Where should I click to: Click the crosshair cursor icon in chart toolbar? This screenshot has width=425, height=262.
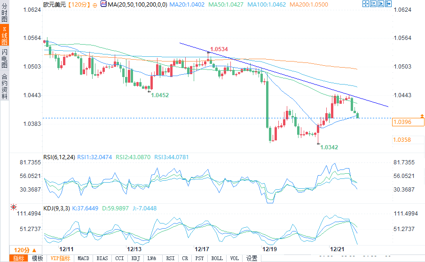365,4
